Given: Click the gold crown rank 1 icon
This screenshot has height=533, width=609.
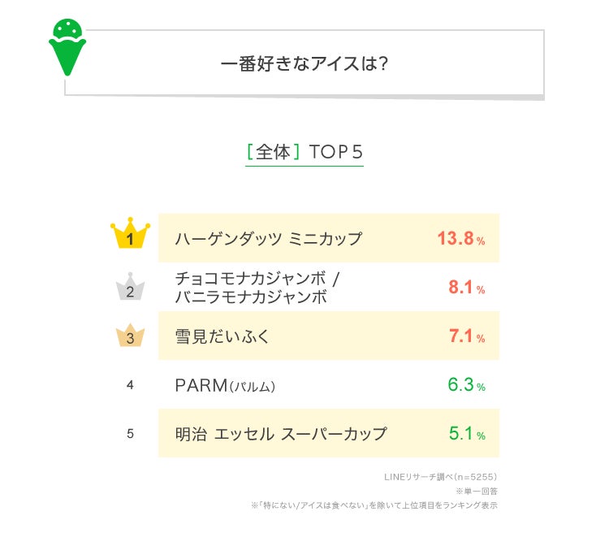Looking at the screenshot, I should (x=130, y=236).
